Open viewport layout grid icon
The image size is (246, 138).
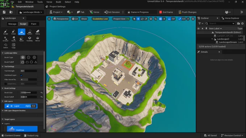[193, 19]
